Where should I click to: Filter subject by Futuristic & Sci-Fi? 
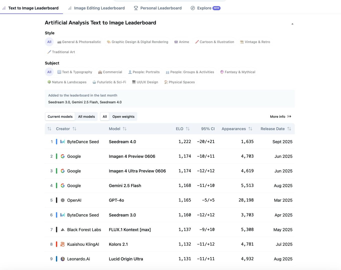[x=109, y=82]
